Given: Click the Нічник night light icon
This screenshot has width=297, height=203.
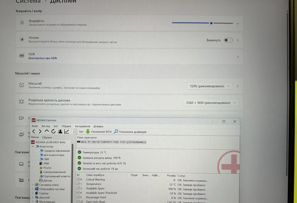Looking at the screenshot, I should [22, 39].
